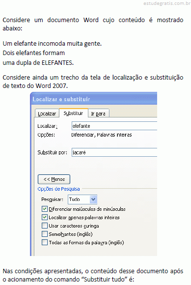The image size is (191, 285).
Task: Collapse options with the << Menos button
Action: tap(54, 179)
